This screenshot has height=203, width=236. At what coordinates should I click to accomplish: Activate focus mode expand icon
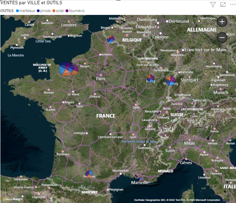[223, 5]
